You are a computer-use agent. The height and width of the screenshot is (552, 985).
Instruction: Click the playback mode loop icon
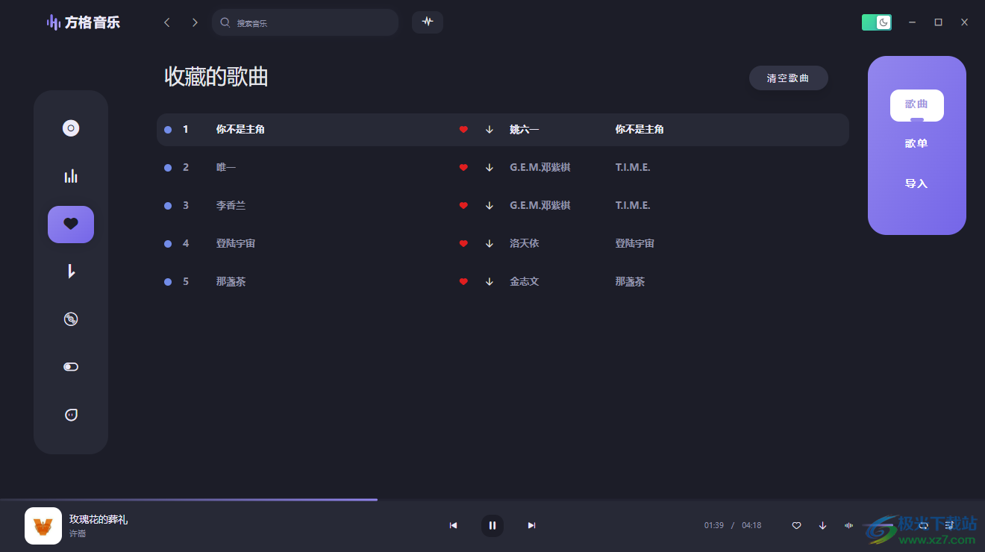923,525
